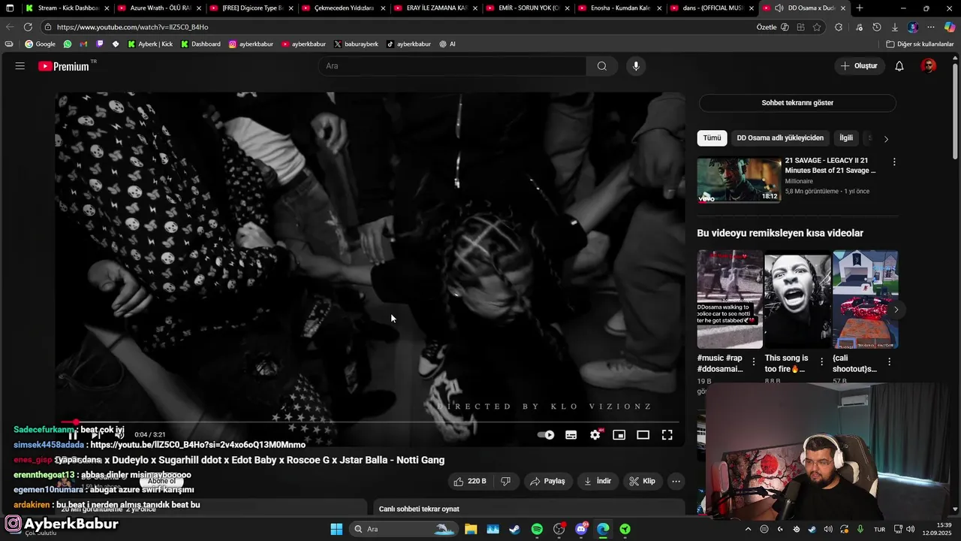Viewport: 961px width, 541px height.
Task: Open Steam from the taskbar
Action: tap(514, 529)
